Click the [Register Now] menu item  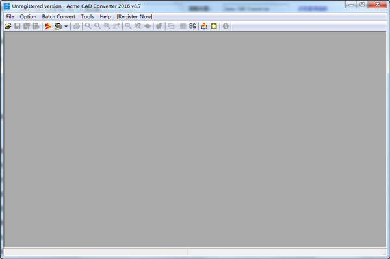click(x=135, y=16)
